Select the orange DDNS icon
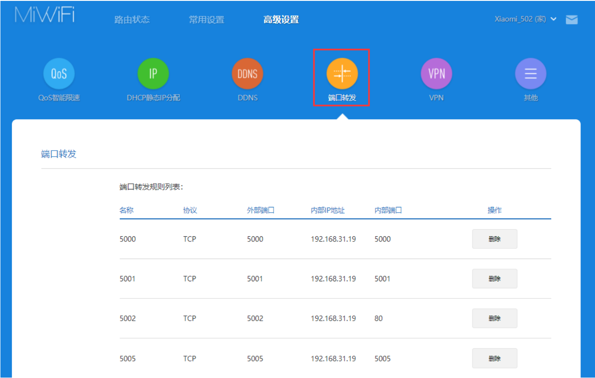This screenshot has height=378, width=595. (x=247, y=73)
